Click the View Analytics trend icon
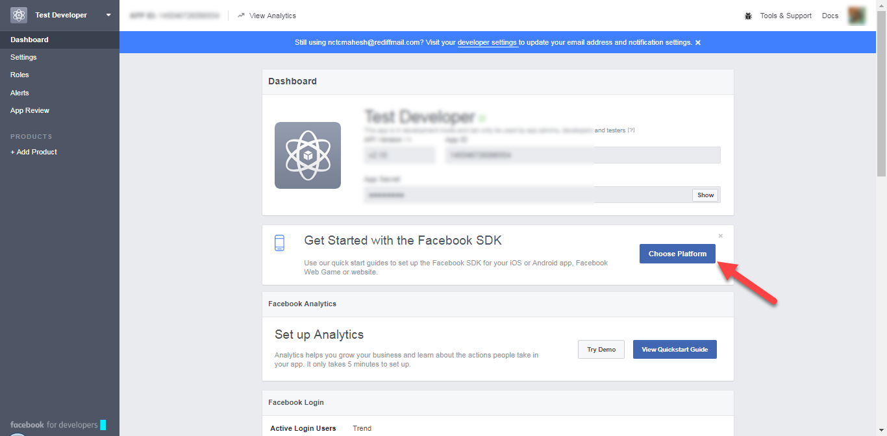This screenshot has width=887, height=436. (x=242, y=15)
